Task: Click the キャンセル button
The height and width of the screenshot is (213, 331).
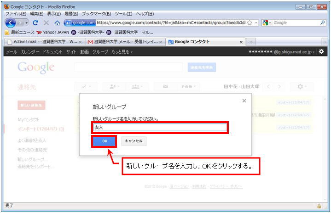Action: [134, 141]
